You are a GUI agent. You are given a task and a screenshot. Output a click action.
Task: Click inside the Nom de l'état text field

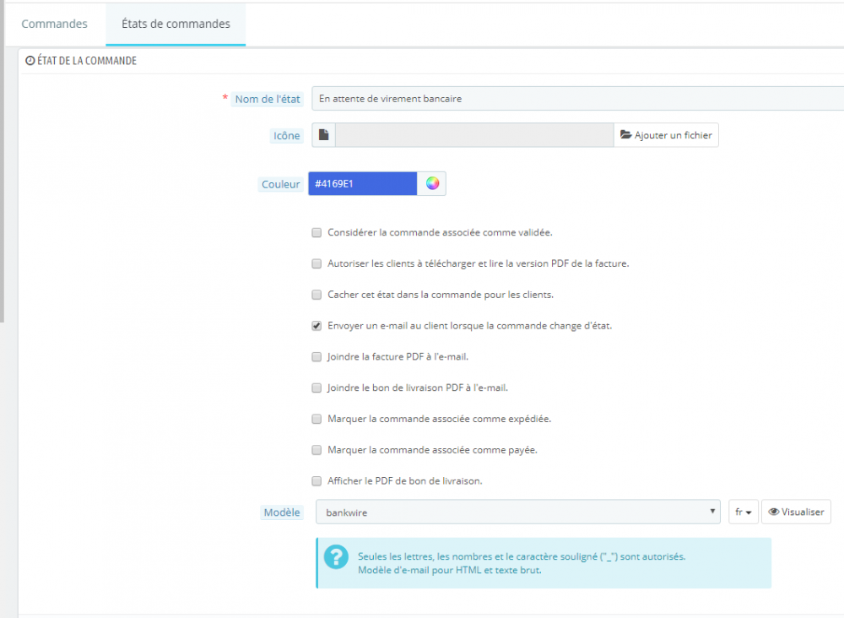[x=506, y=98]
